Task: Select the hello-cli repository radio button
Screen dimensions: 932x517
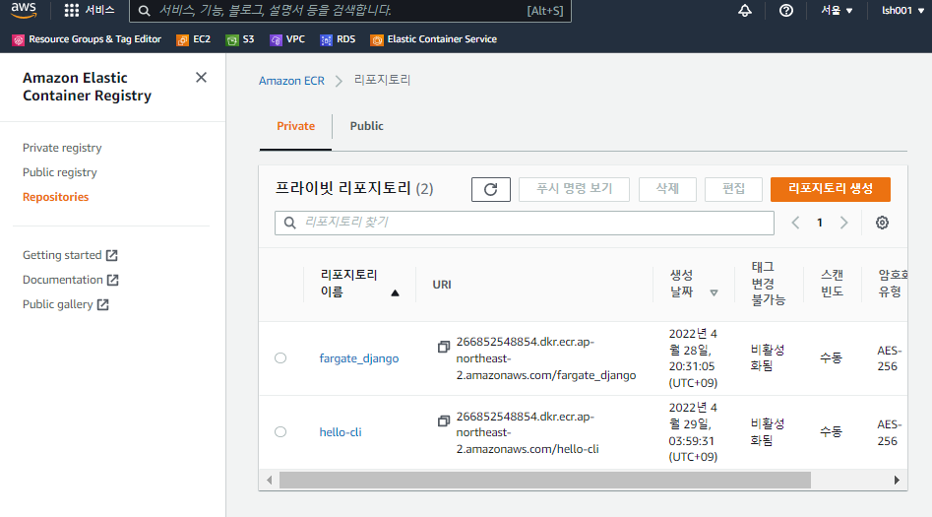Action: [x=280, y=432]
